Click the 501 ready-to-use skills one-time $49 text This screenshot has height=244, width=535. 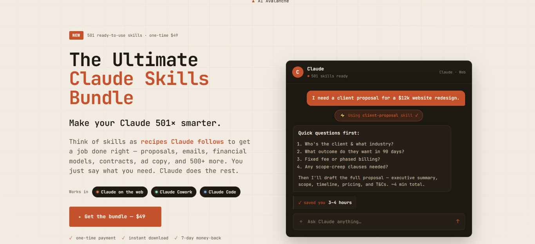tap(132, 36)
